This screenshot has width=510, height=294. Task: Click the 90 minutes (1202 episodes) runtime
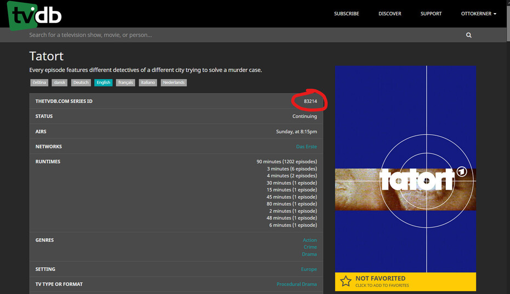point(287,162)
